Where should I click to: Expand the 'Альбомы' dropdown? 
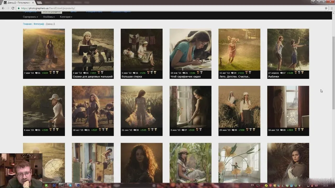point(49,17)
